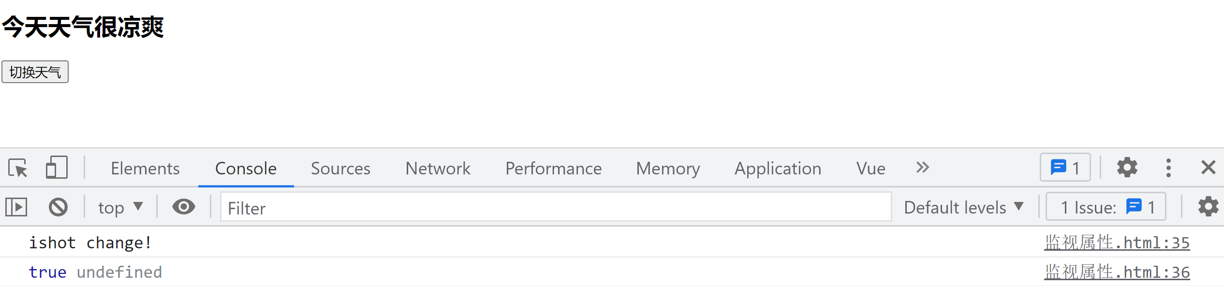The width and height of the screenshot is (1224, 286).
Task: Open the DevTools three-dot menu
Action: pos(1168,168)
